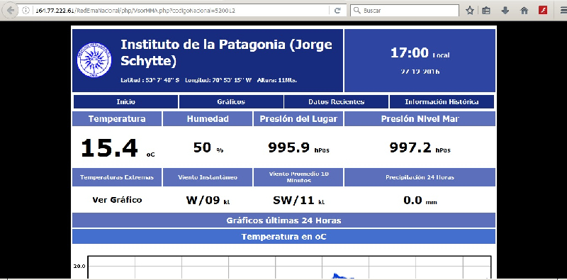Viewport: 567px width, 280px height.
Task: Click the magnifier icon in Buscar box
Action: [357, 11]
